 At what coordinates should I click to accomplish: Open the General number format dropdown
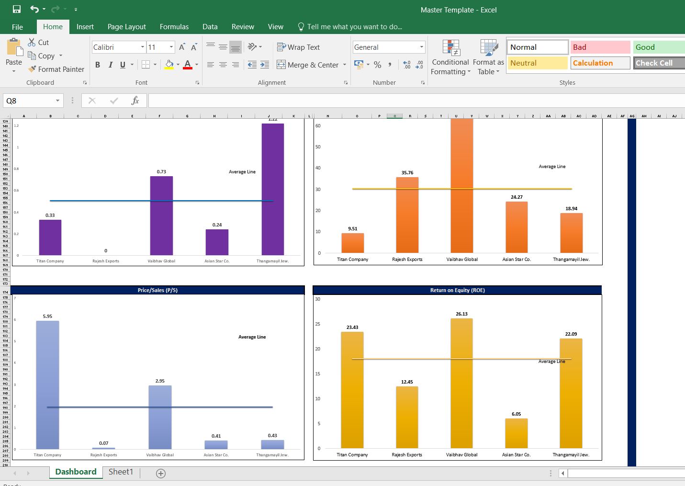[422, 47]
